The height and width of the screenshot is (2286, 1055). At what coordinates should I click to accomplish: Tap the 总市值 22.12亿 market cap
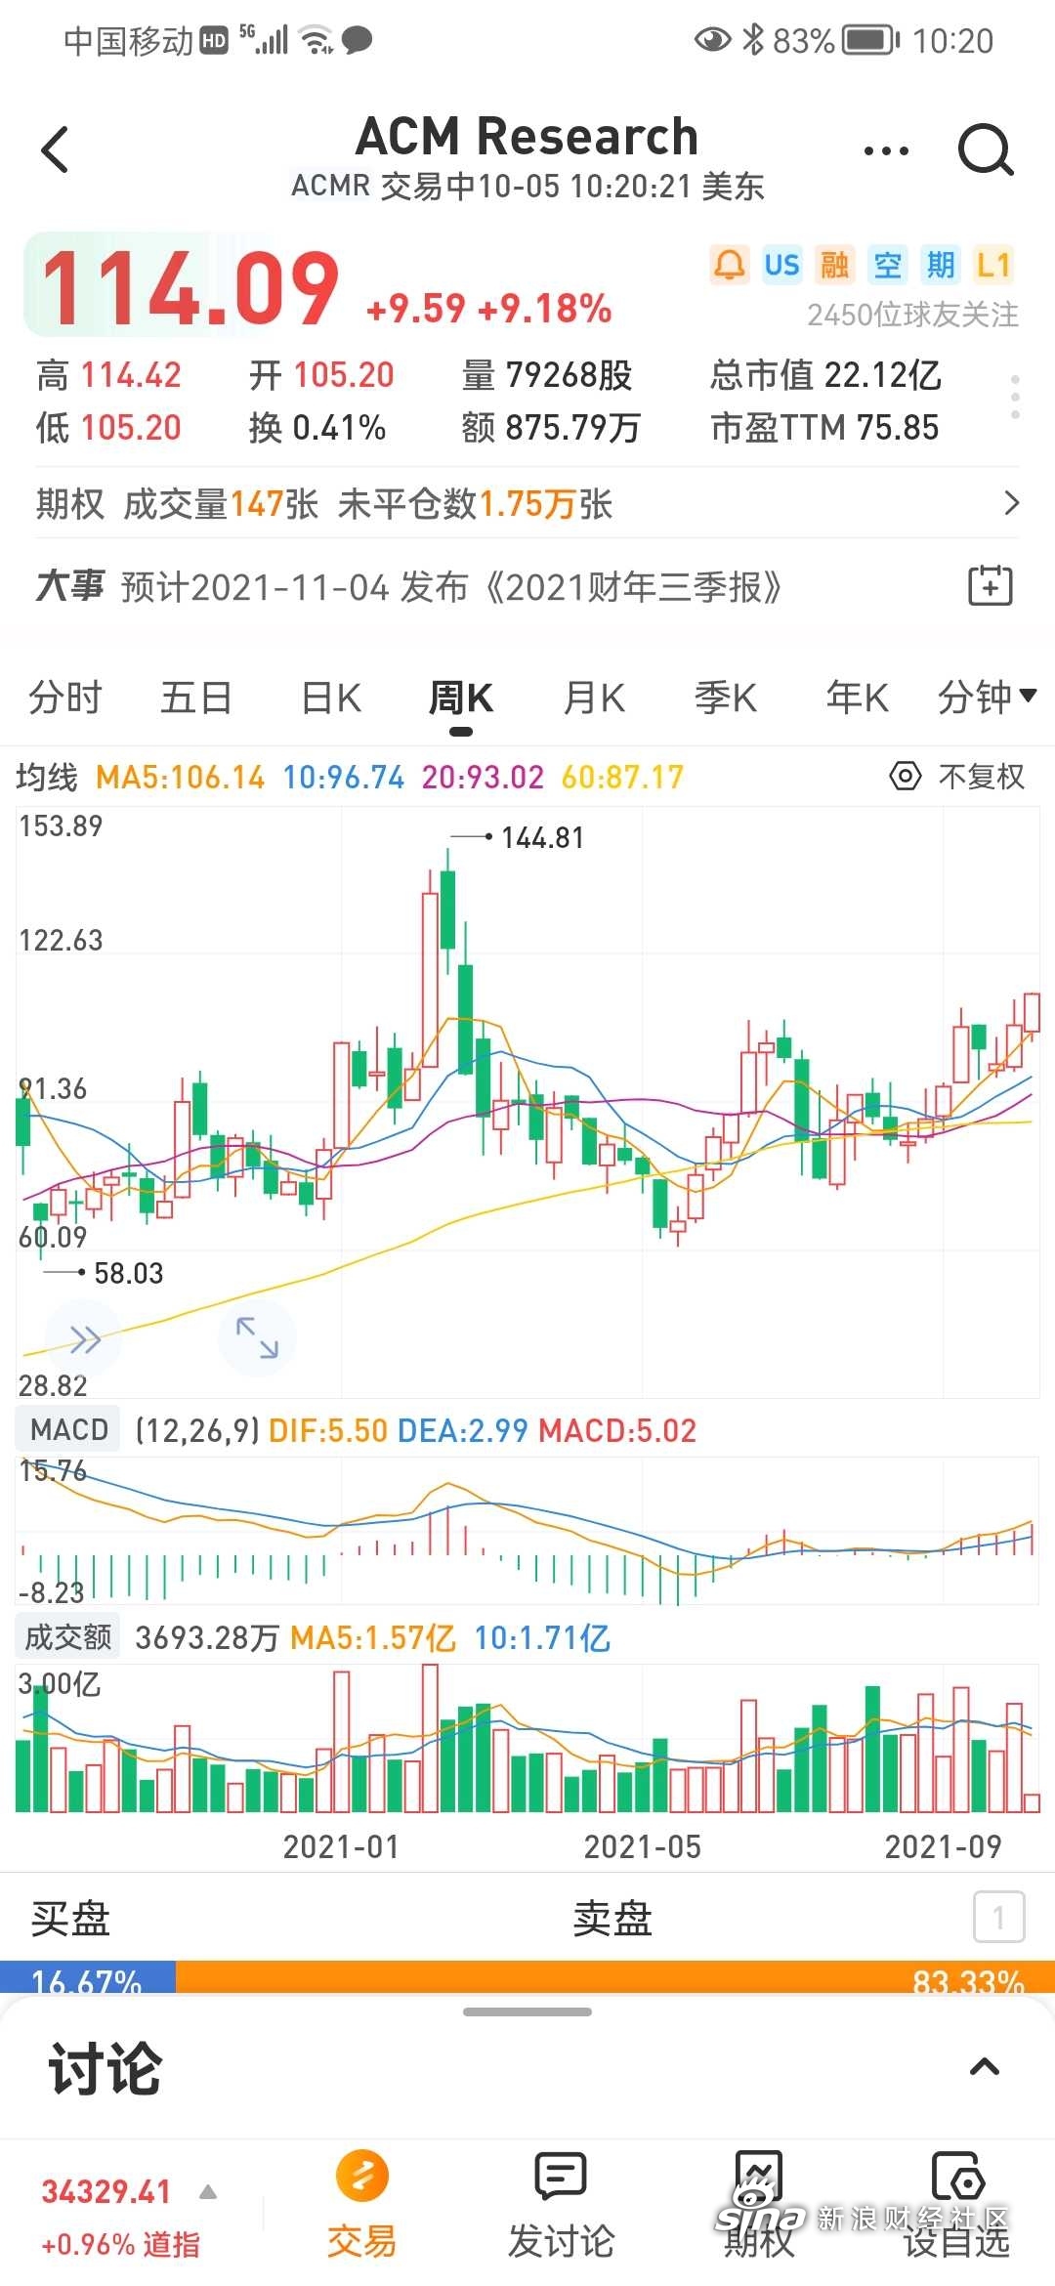(825, 375)
